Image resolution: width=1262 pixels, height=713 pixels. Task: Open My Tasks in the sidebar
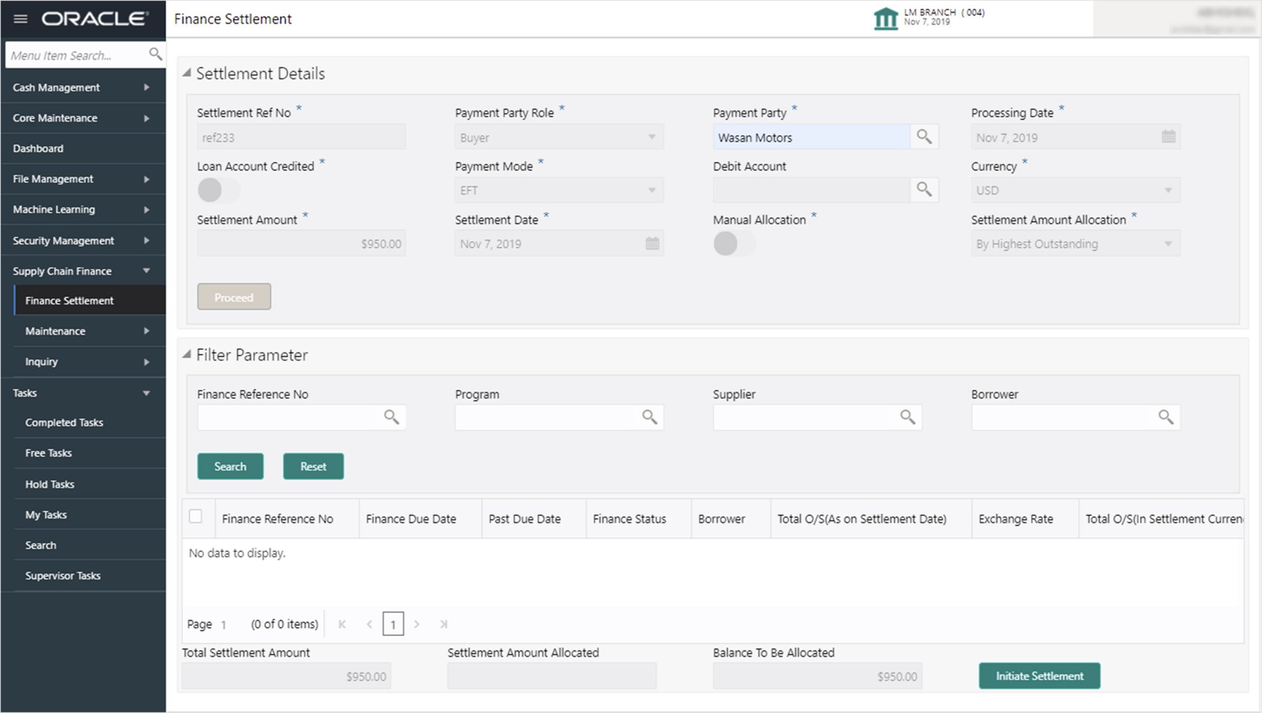click(x=46, y=515)
